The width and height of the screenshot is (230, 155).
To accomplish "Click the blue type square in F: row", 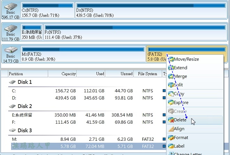I will (x=164, y=122).
